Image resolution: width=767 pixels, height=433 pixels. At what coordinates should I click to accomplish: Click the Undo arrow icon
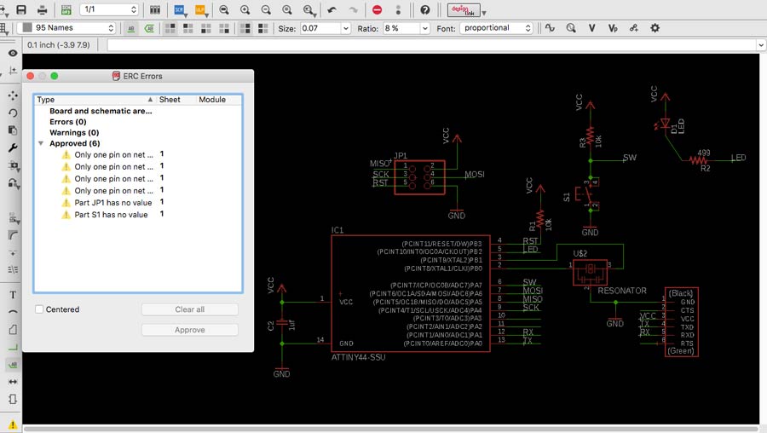(x=332, y=9)
